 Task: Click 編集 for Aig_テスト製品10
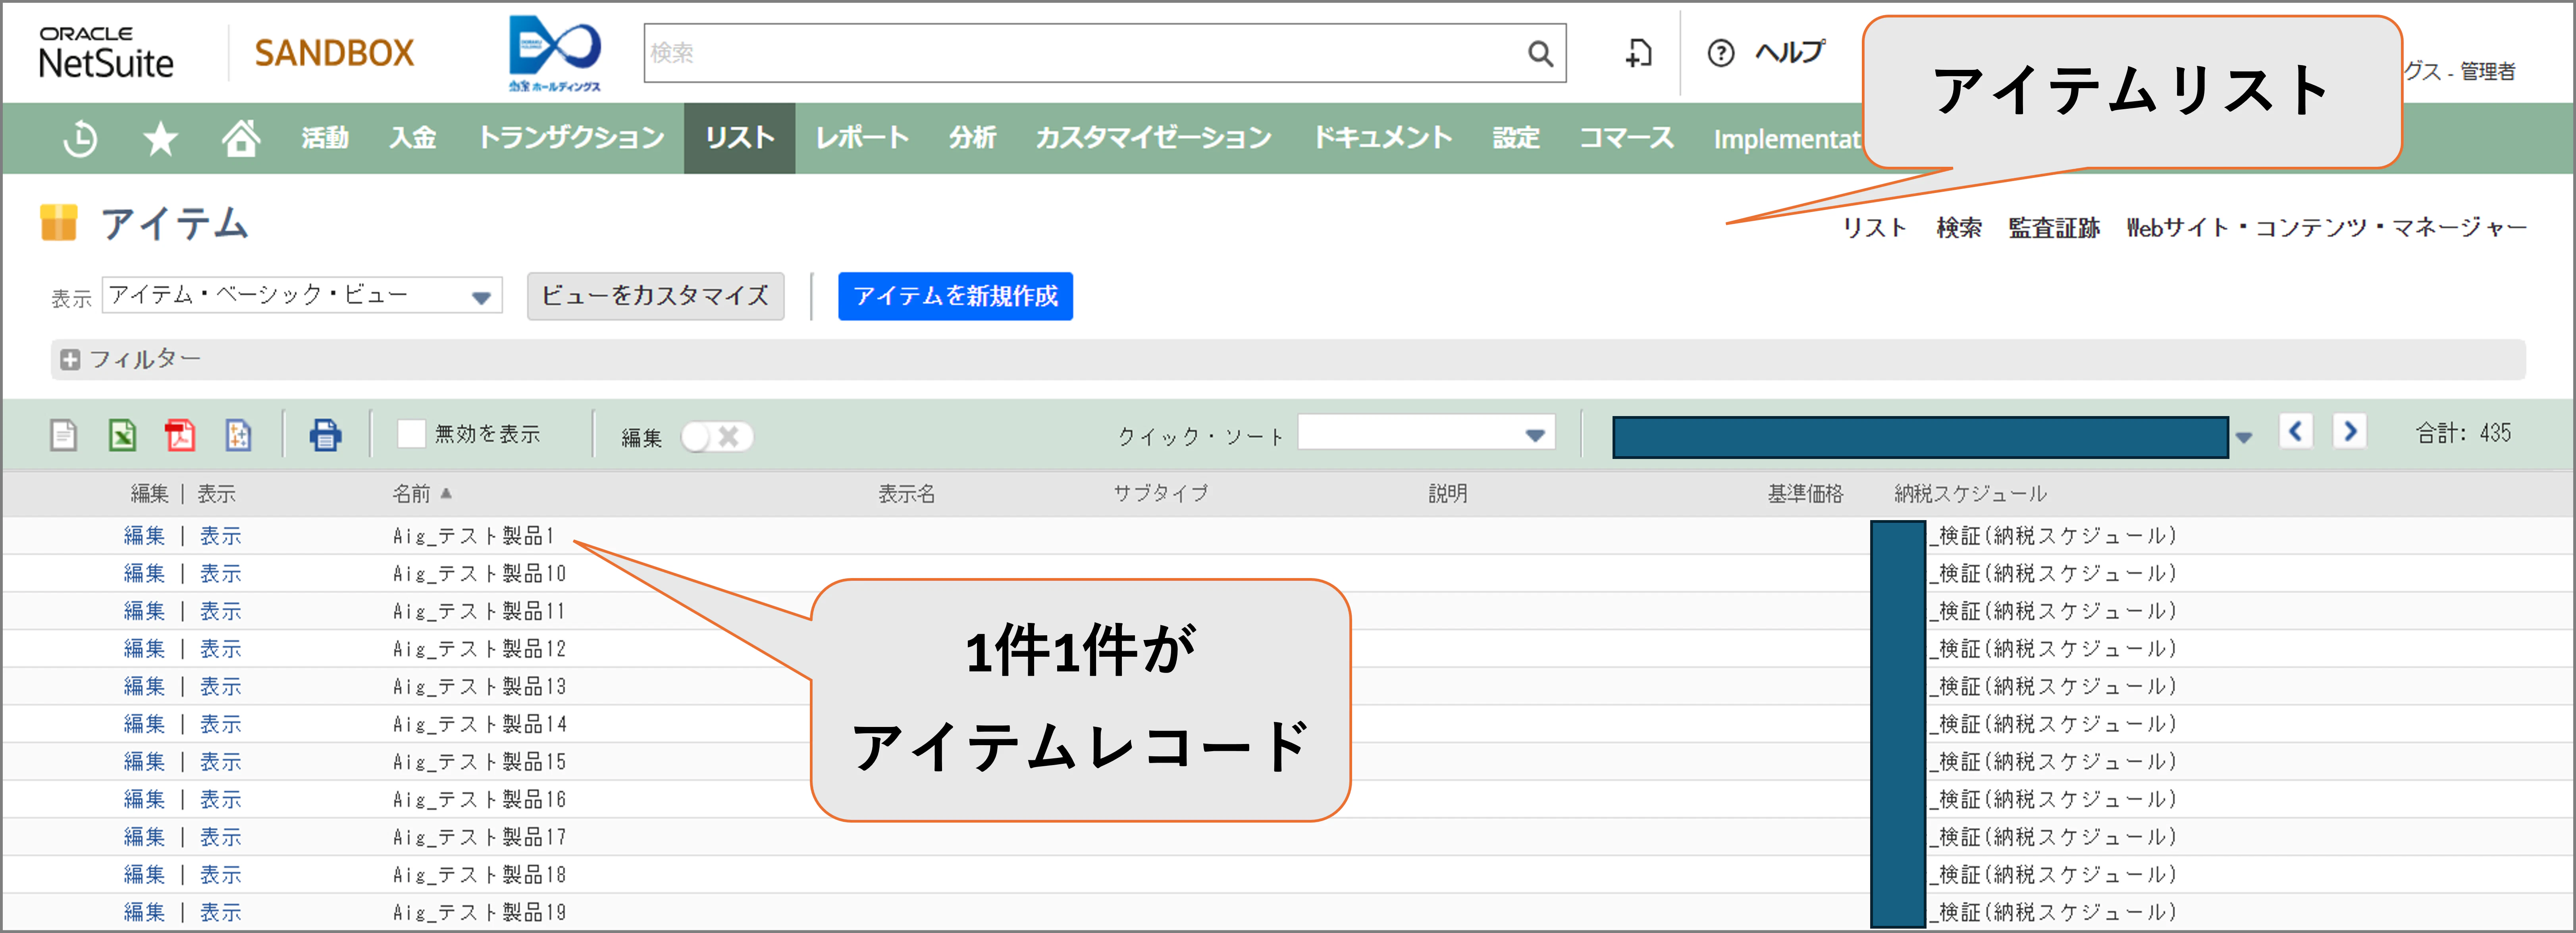[x=144, y=574]
